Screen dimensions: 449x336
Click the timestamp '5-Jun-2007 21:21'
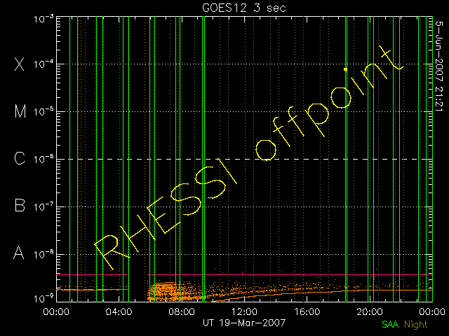pyautogui.click(x=439, y=66)
